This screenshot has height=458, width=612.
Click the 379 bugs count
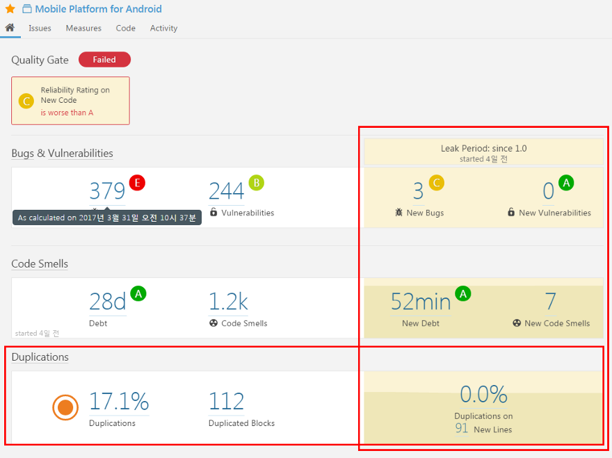click(107, 191)
